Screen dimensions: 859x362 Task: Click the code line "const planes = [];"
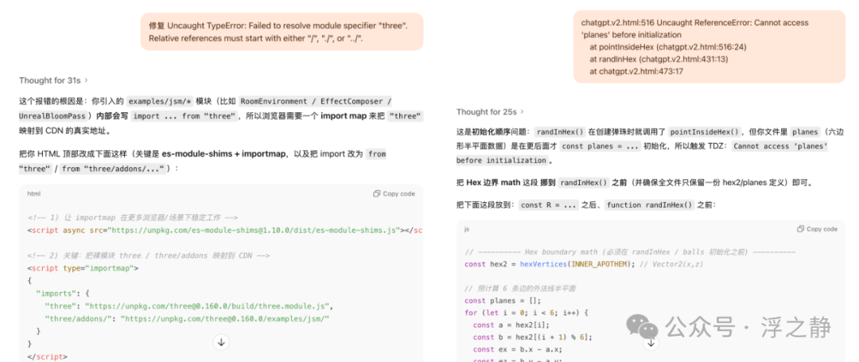point(503,301)
